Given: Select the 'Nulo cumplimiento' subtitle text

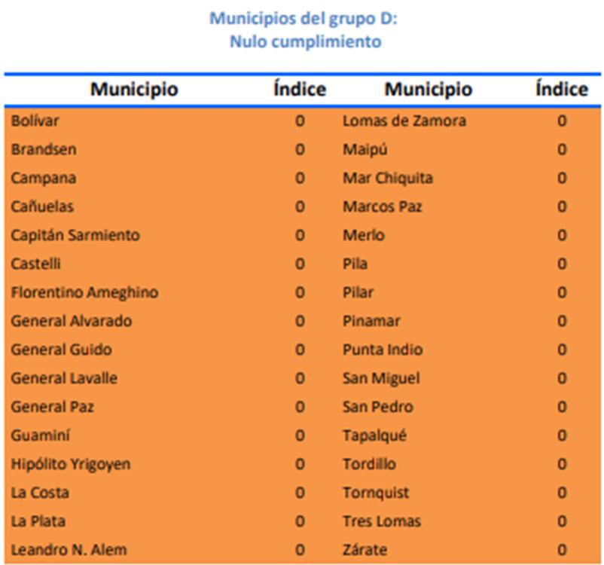Looking at the screenshot, I should point(305,41).
